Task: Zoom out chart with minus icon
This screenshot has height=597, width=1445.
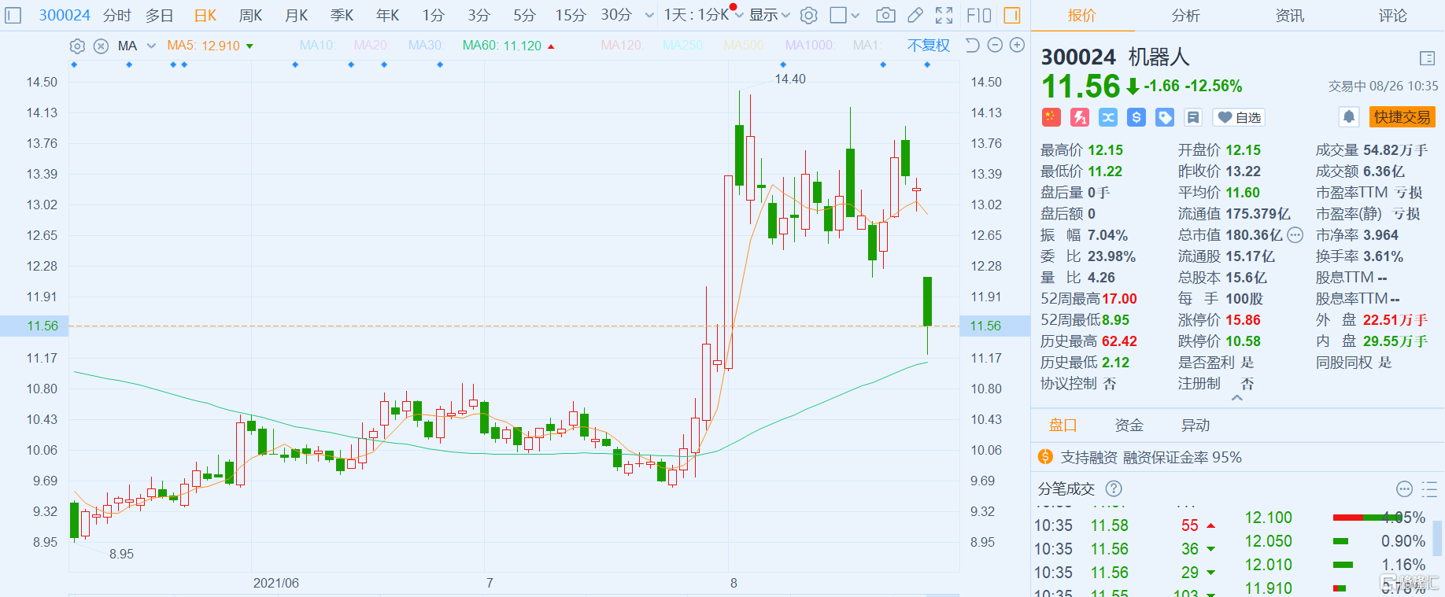Action: 995,46
